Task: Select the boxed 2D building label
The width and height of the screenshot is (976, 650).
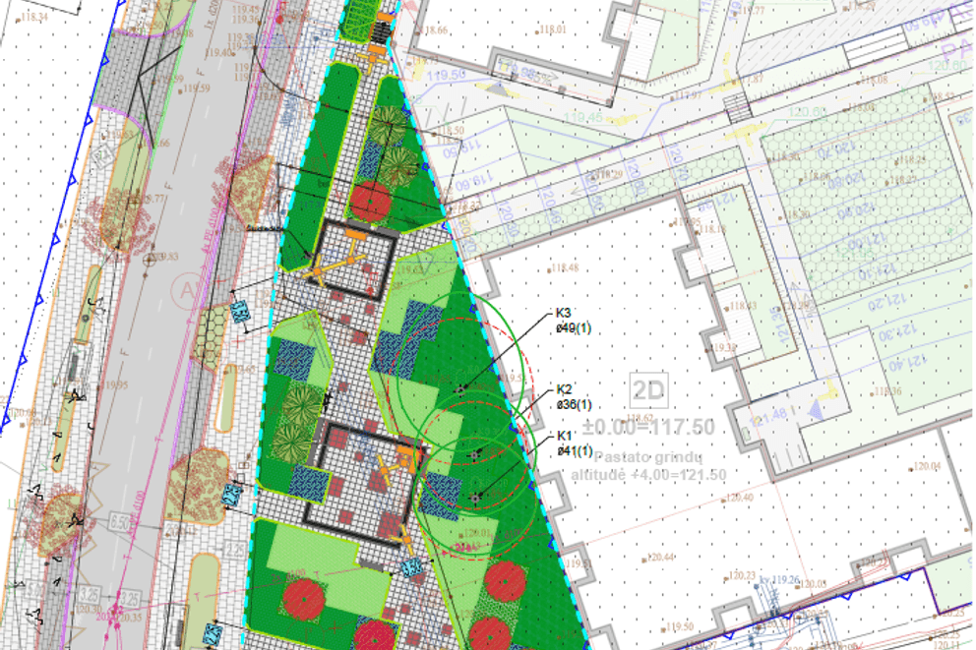Action: pyautogui.click(x=649, y=390)
